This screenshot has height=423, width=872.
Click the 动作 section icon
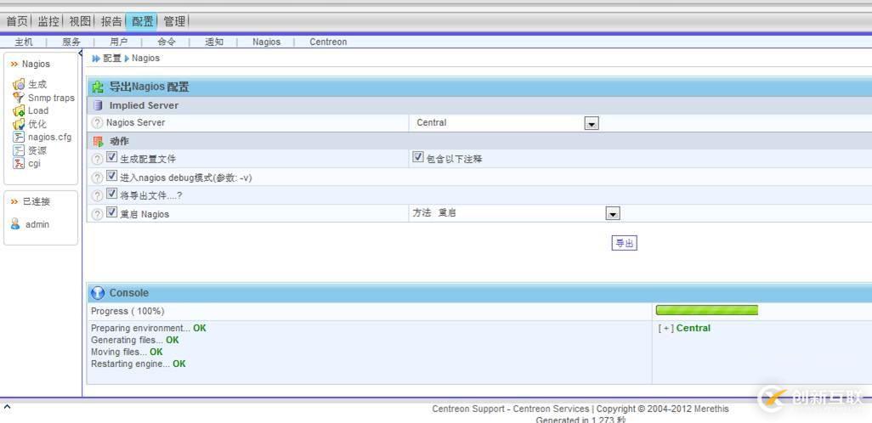pyautogui.click(x=99, y=141)
